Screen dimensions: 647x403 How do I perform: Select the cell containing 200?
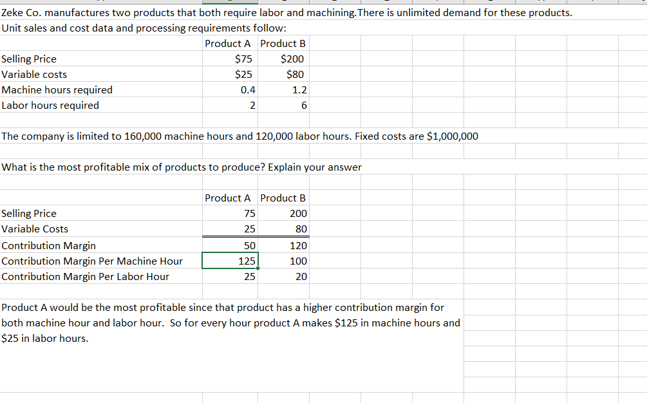pyautogui.click(x=283, y=213)
